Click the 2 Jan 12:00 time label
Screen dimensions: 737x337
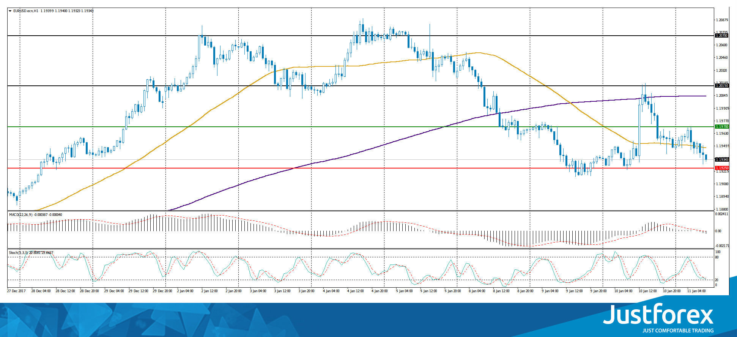(209, 291)
